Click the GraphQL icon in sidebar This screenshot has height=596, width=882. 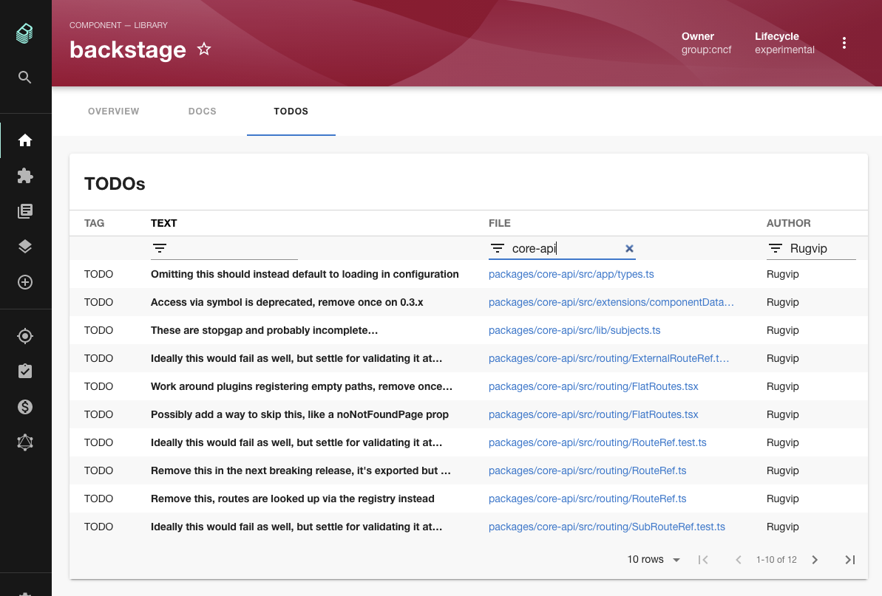tap(24, 442)
